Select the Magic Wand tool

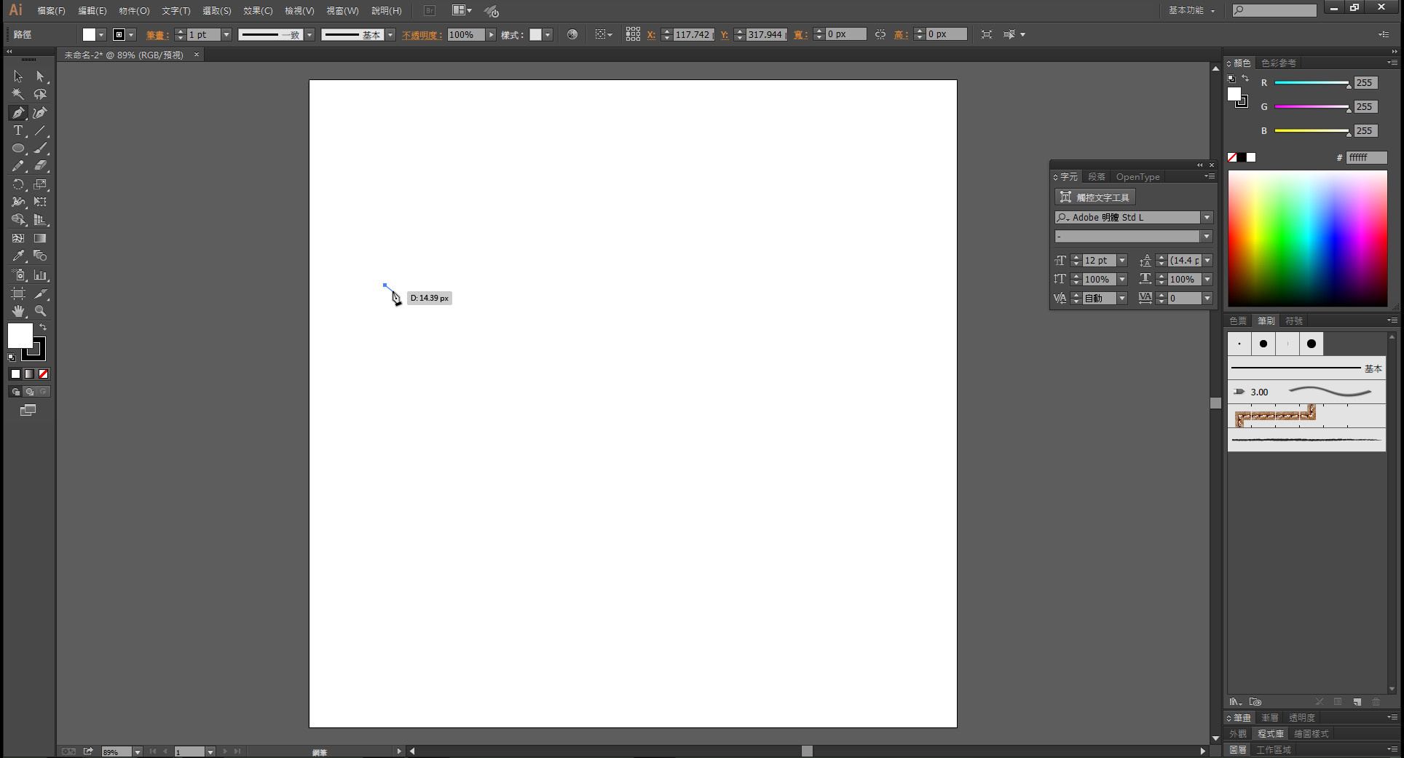[18, 94]
